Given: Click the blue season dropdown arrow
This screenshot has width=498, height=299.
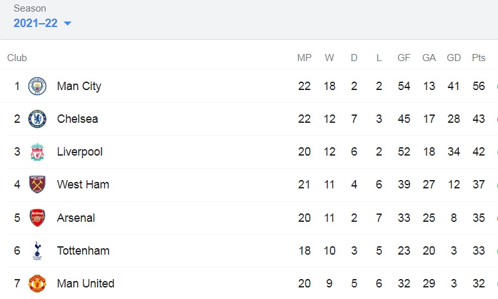Looking at the screenshot, I should (67, 23).
